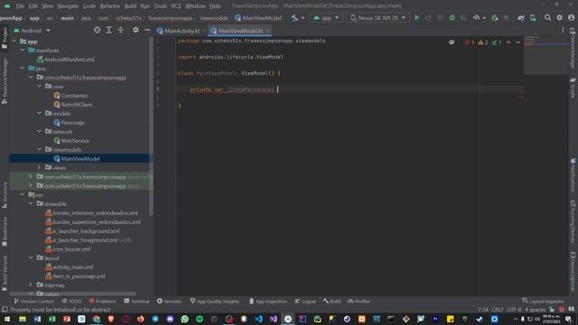The width and height of the screenshot is (578, 325).
Task: Collapse the drawable folder
Action: 31,204
